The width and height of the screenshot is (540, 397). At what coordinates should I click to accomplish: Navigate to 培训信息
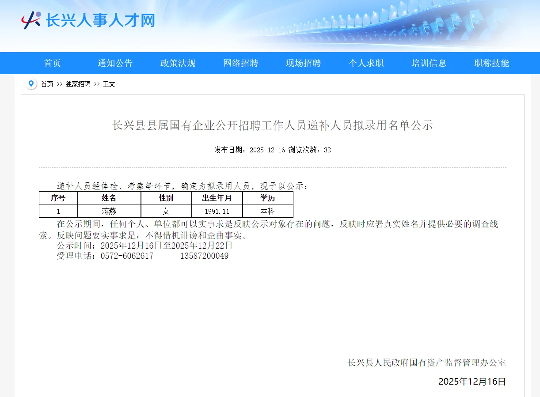tap(429, 63)
